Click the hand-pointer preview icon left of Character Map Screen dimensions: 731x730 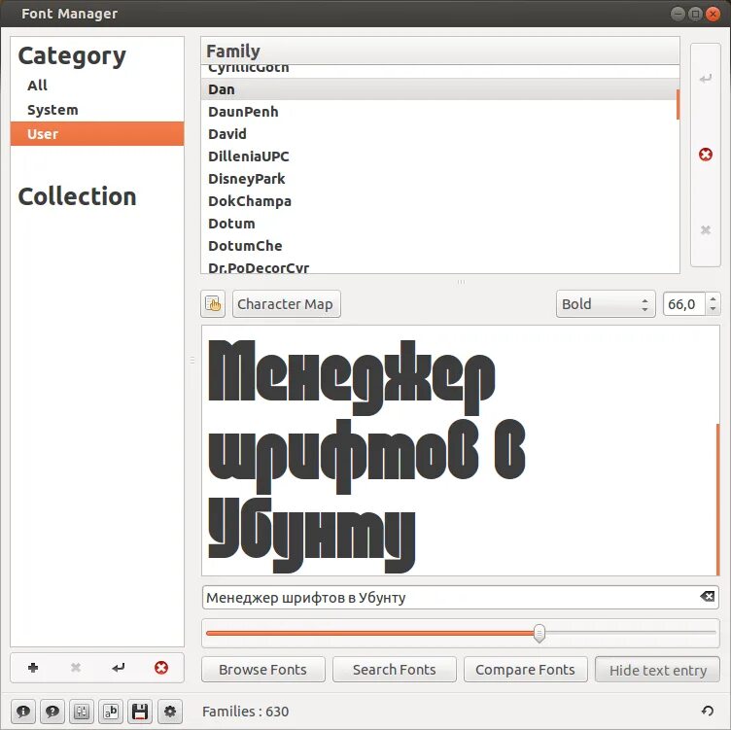coord(213,304)
